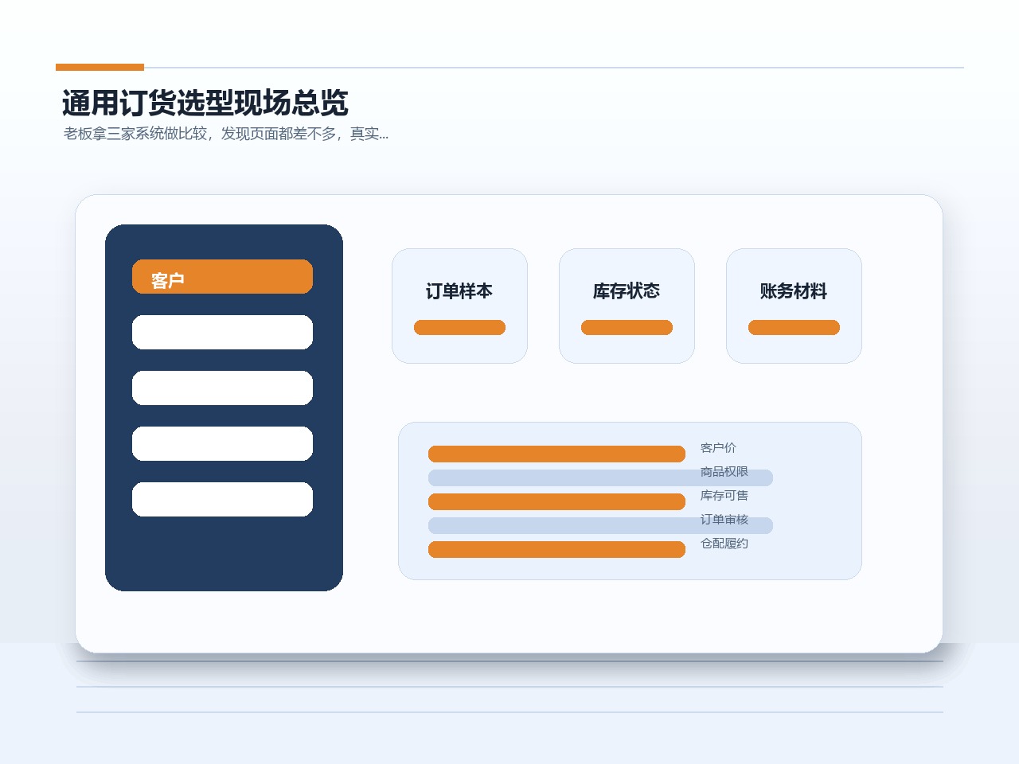The image size is (1019, 764).
Task: Click the orange bar beside 仓配履约
Action: (x=556, y=549)
